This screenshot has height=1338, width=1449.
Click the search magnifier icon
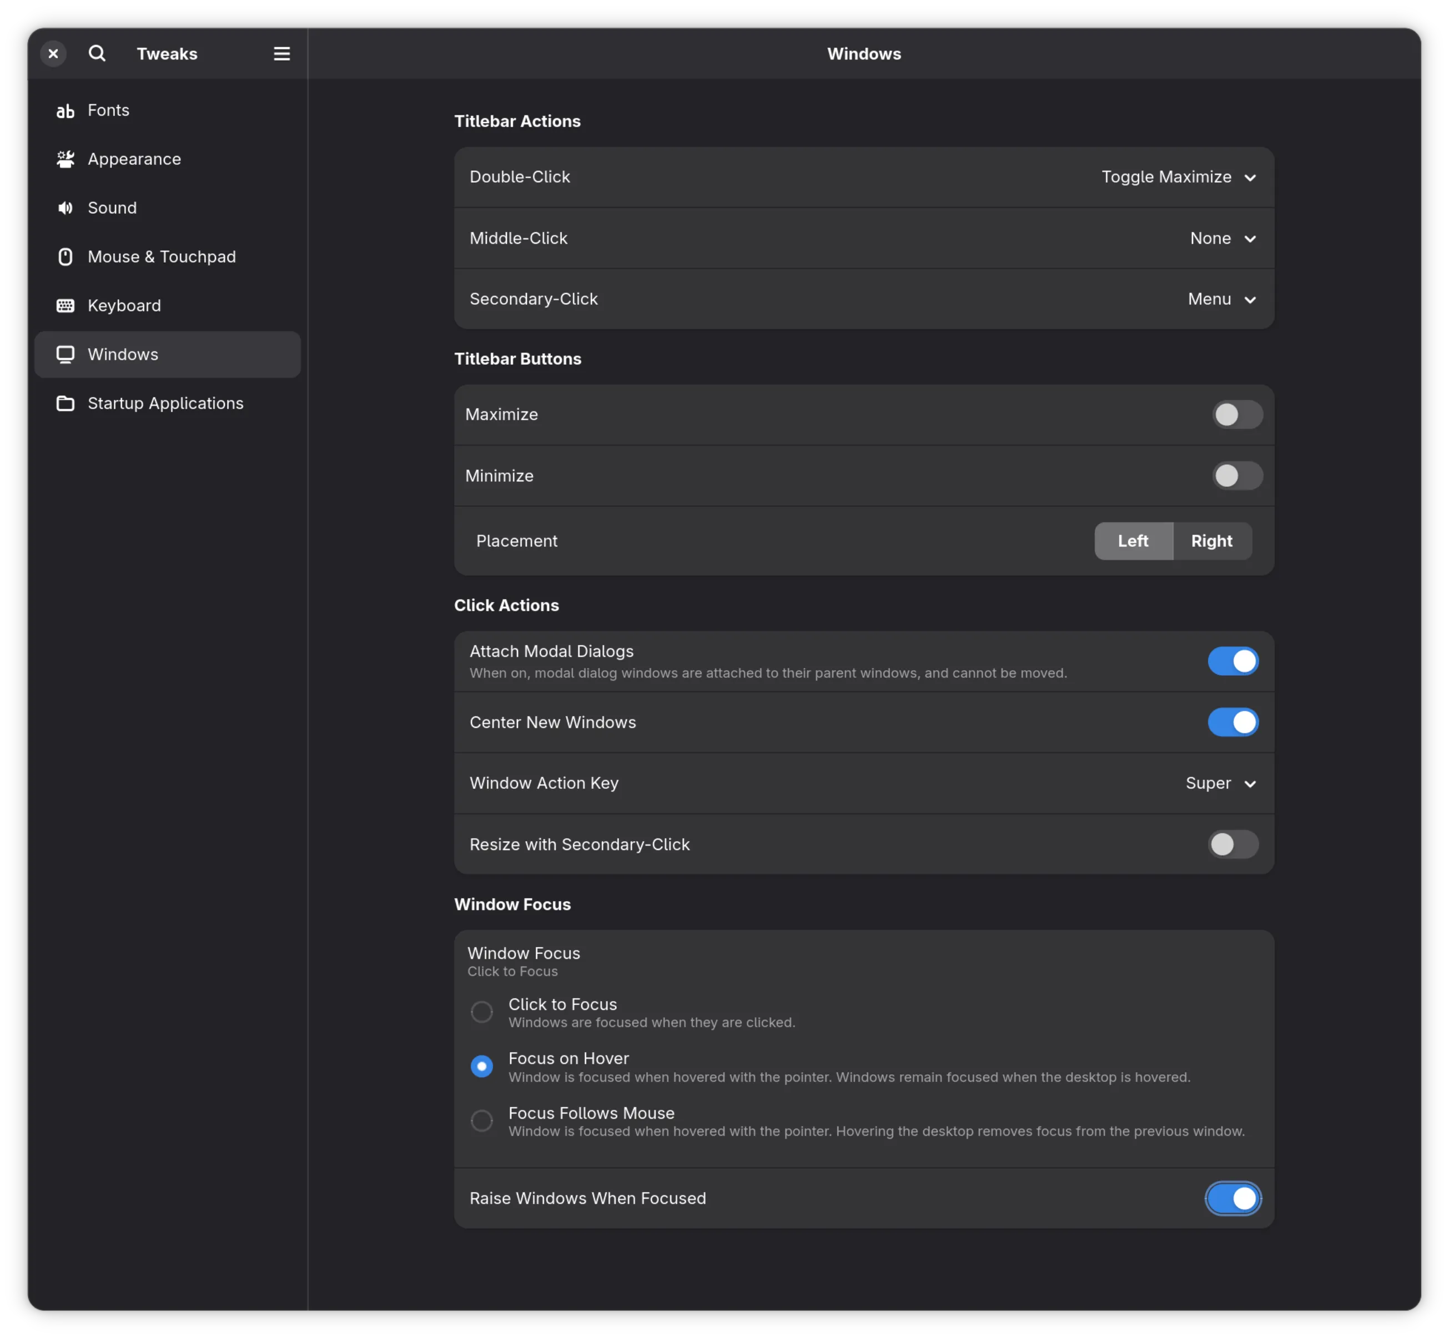tap(97, 54)
